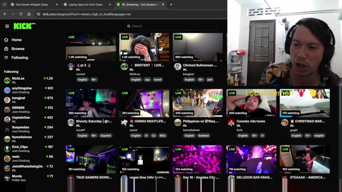Screen dimensions: 342x192
Task: Open Shawty Saturday stream thumbnail
Action: click(x=91, y=103)
